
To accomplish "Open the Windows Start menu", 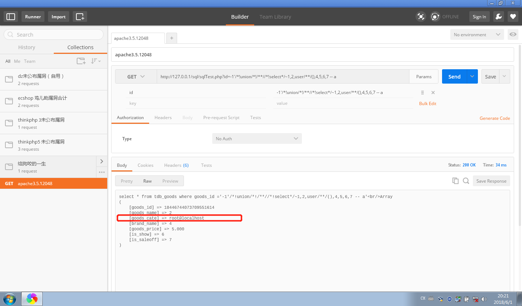I will 10,299.
